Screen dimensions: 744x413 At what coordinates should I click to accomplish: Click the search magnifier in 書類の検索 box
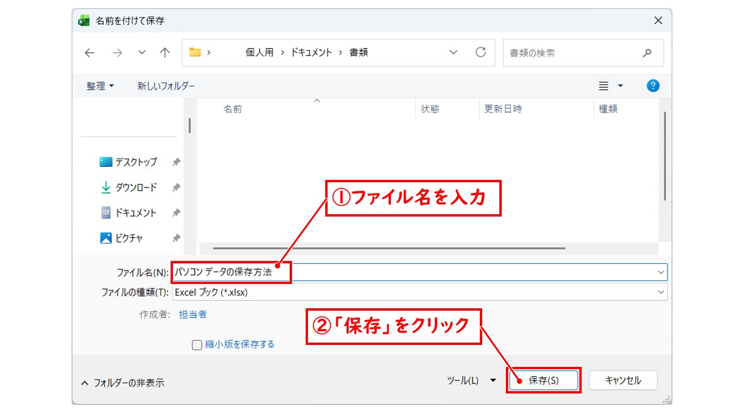(646, 53)
